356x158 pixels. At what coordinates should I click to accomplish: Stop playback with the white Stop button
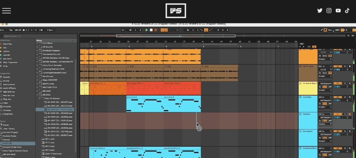151,30
